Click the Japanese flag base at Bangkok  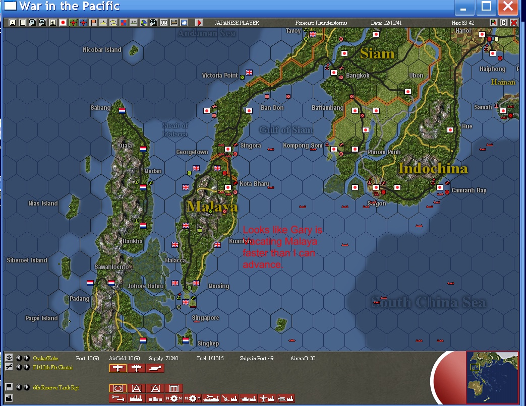tap(334, 73)
